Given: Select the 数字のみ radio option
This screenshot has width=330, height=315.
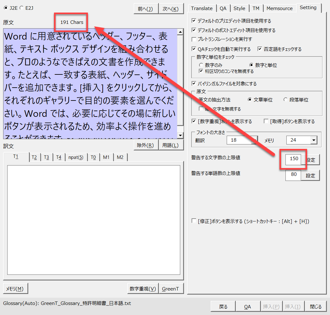Looking at the screenshot, I should [201, 65].
